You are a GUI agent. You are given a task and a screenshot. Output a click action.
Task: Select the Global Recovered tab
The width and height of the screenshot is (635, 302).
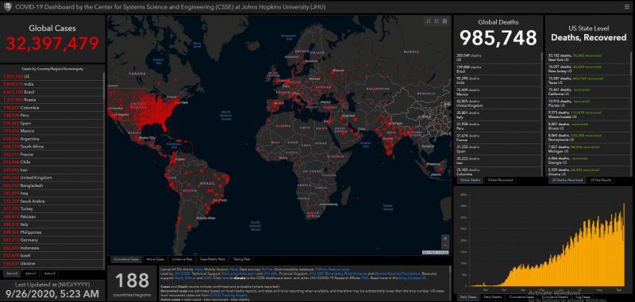pos(500,180)
